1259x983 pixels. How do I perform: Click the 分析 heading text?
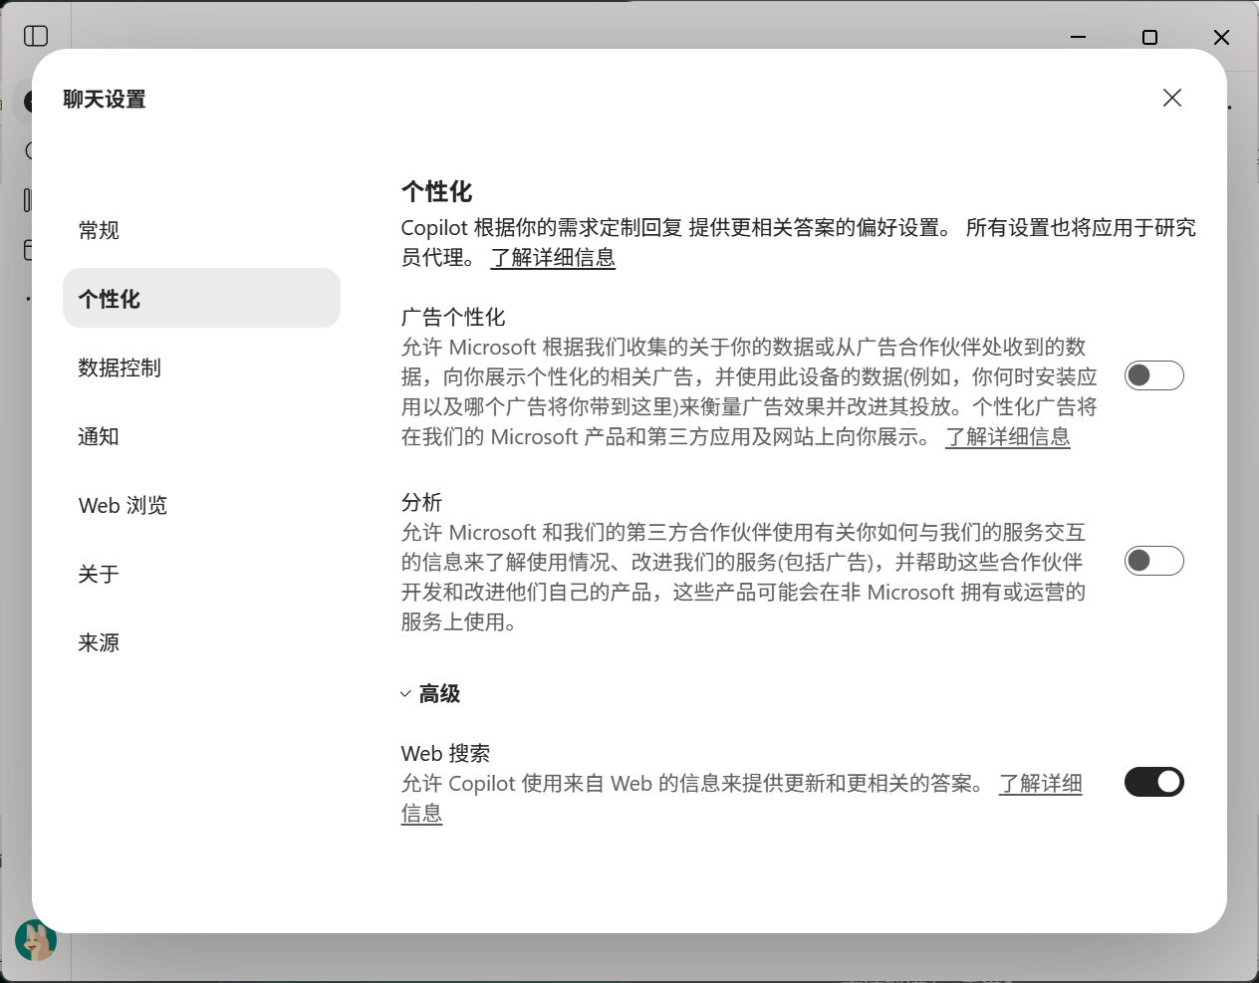click(x=421, y=502)
